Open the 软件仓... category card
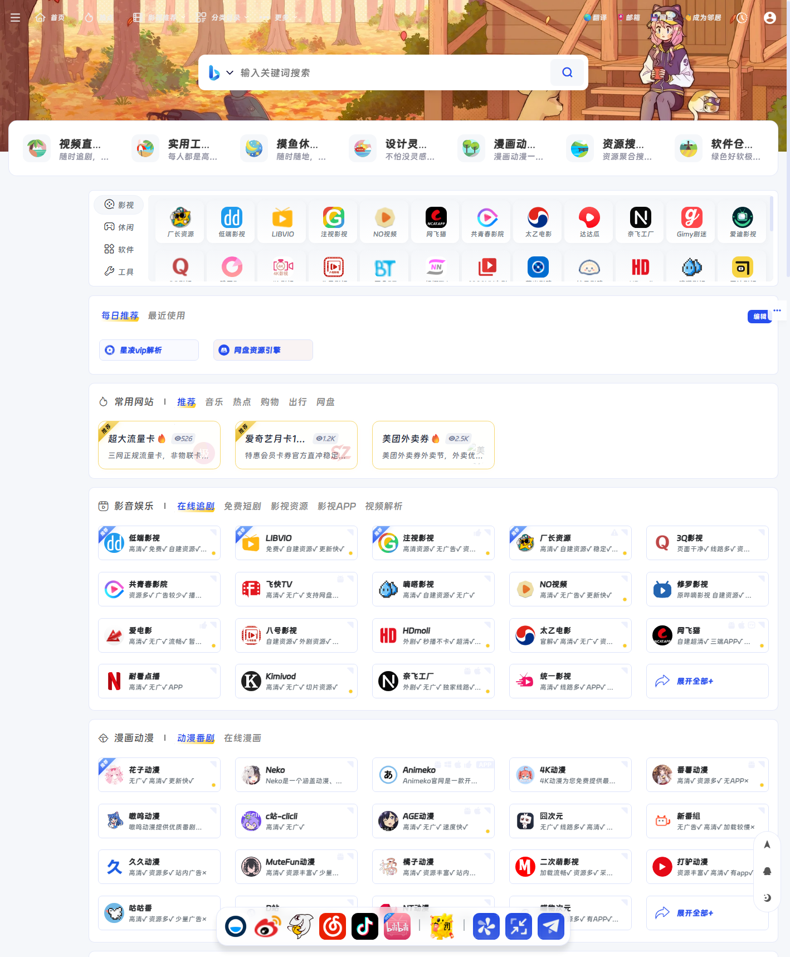This screenshot has height=957, width=790. tap(719, 149)
